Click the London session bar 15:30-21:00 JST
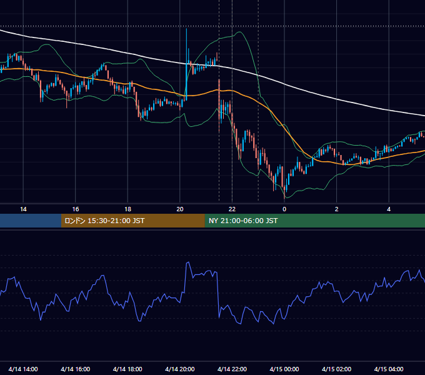The width and height of the screenshot is (425, 375). click(132, 221)
